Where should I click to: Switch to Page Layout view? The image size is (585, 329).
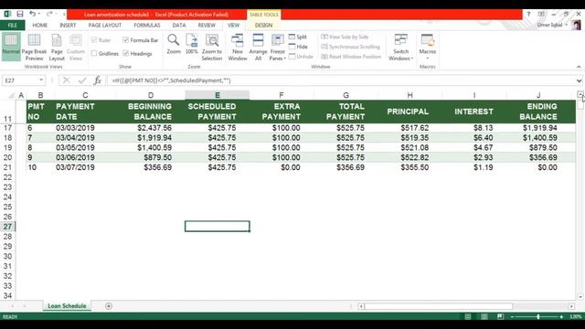pyautogui.click(x=57, y=47)
